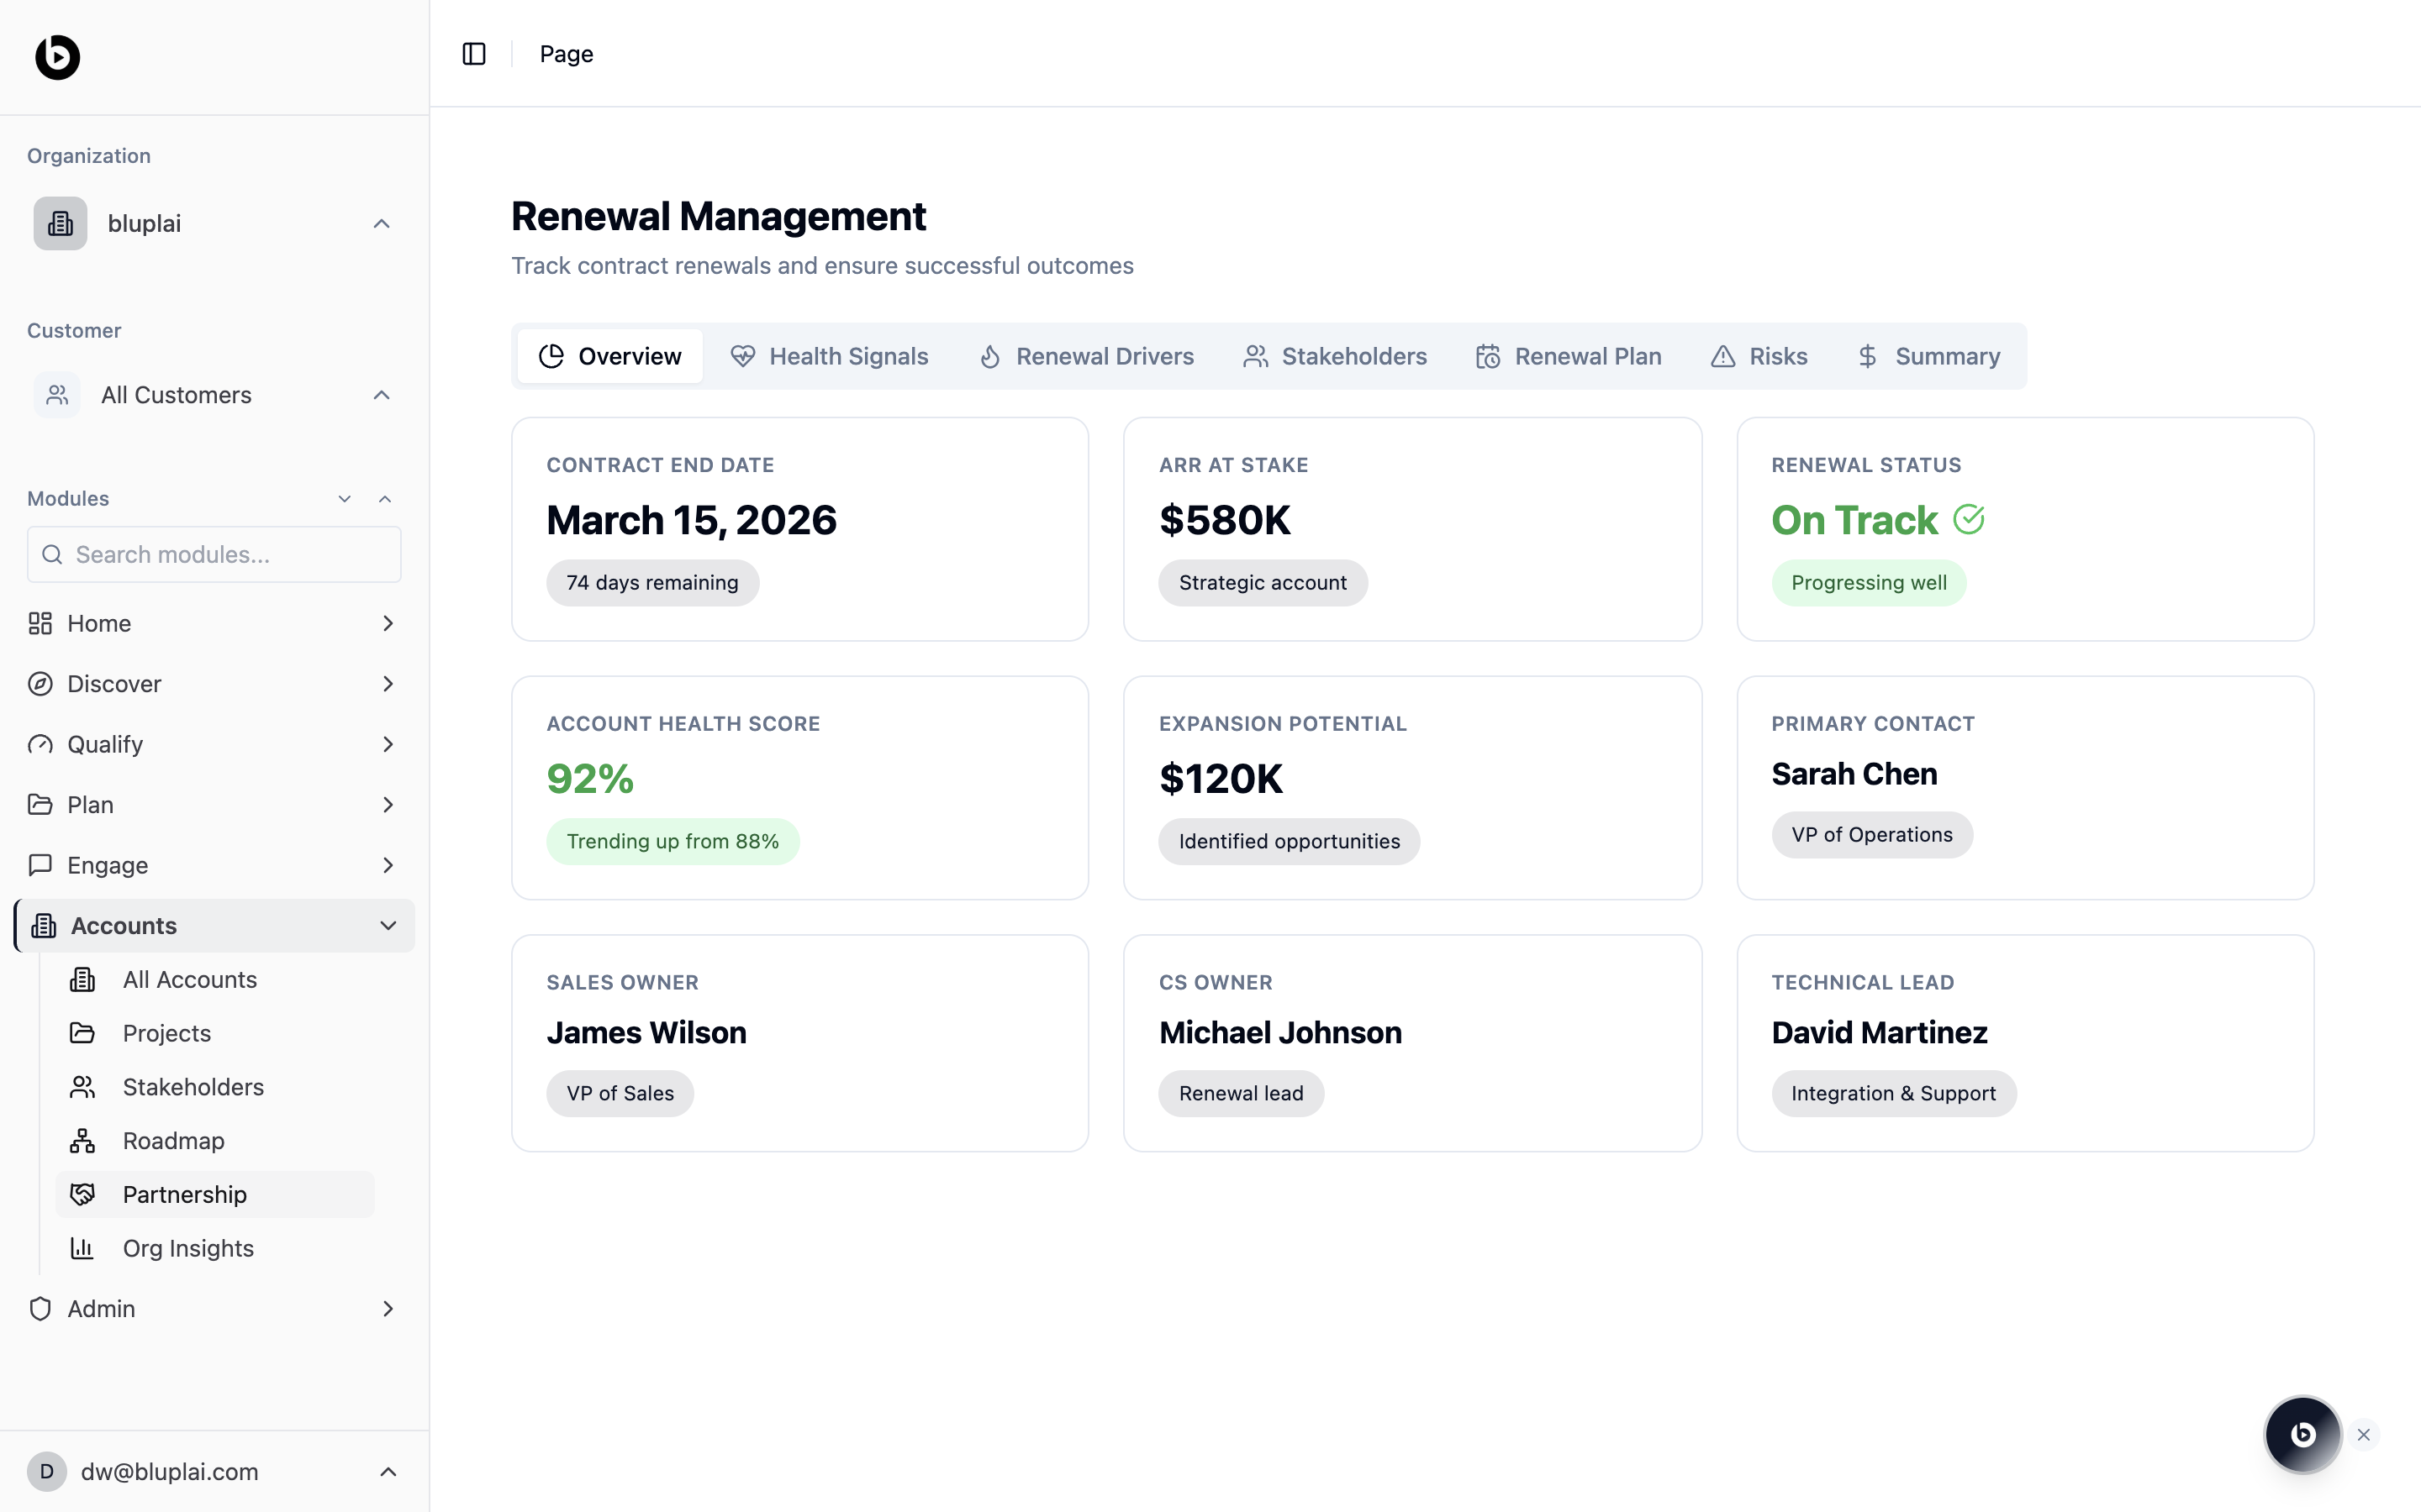Open the floating bluplai assistant button
2421x1512 pixels.
click(2302, 1434)
